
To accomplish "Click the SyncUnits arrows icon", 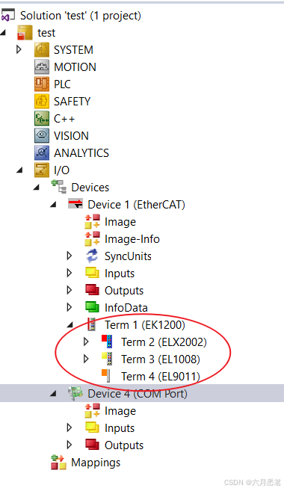I will 93,256.
